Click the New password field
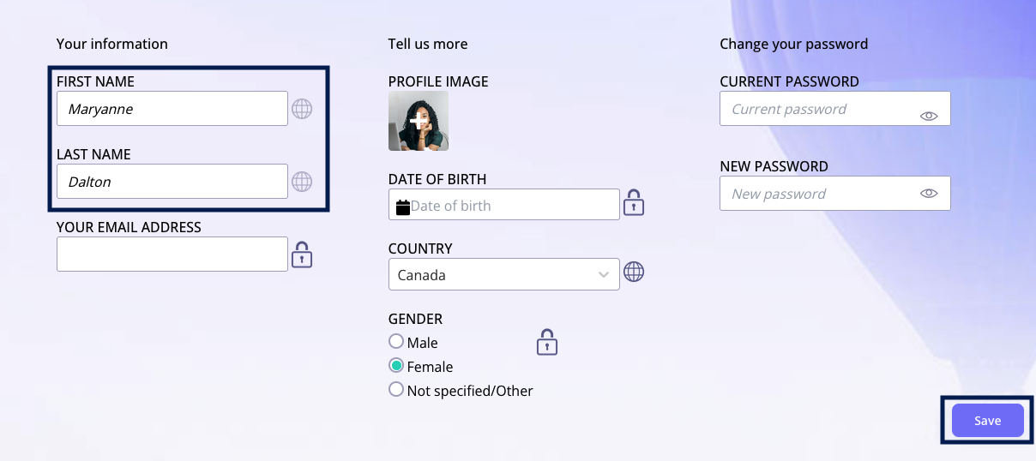 click(x=835, y=193)
